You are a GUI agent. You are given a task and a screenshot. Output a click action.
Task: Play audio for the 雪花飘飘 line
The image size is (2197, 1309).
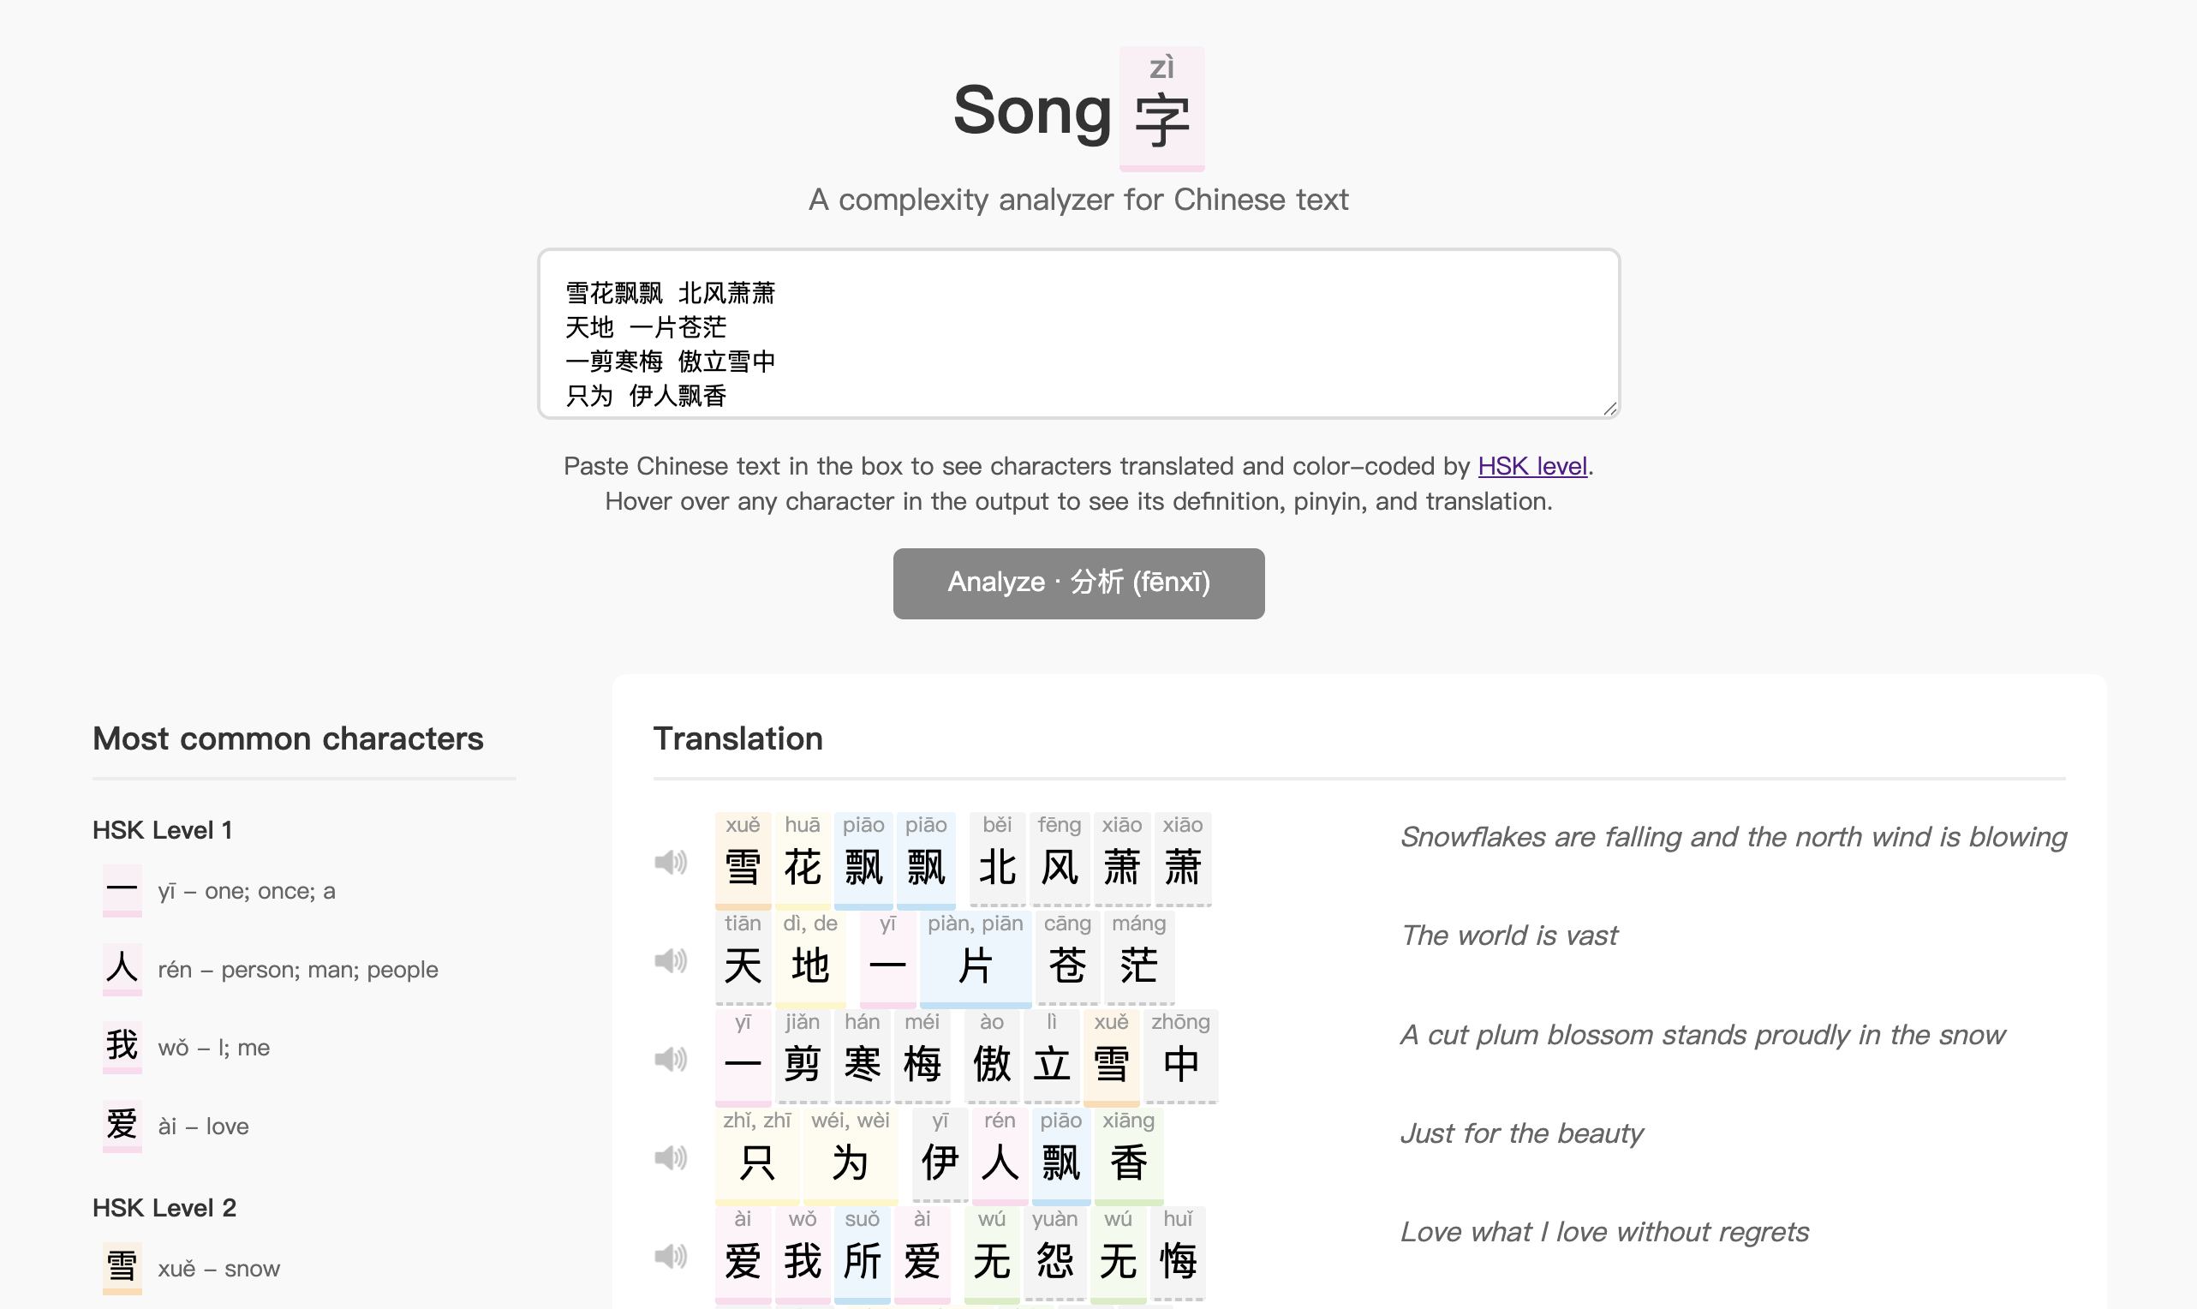(x=672, y=862)
